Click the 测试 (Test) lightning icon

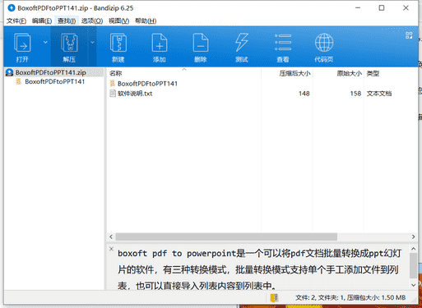point(242,43)
